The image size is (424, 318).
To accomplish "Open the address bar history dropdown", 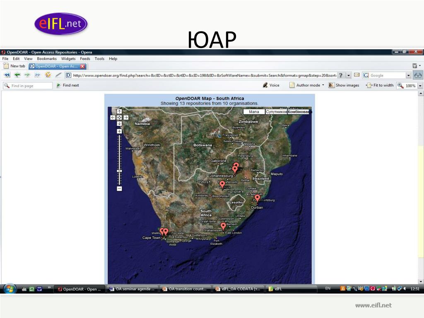I will tap(349, 75).
